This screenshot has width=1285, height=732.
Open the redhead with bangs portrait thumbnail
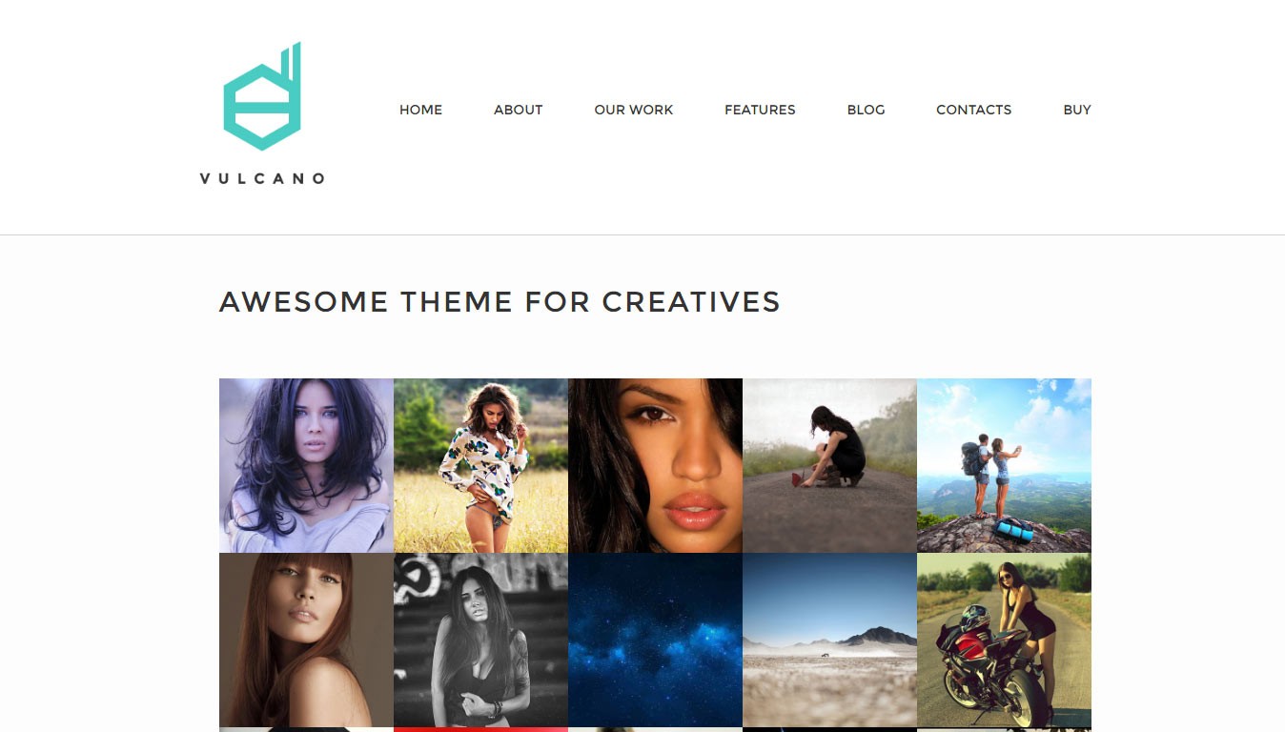pos(306,640)
